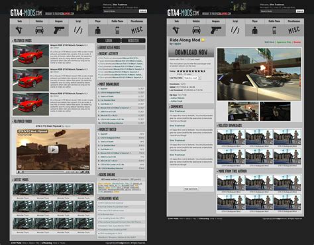Open Player figure icon on home page
This screenshot has height=245, width=314.
coord(98,30)
